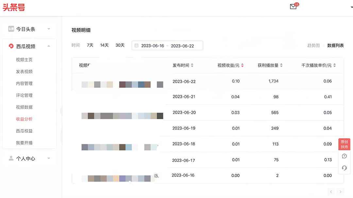Open 发表视频 in sidebar
This screenshot has width=353, height=198.
[x=24, y=71]
